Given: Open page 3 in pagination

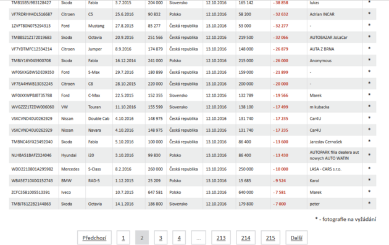Looking at the screenshot, I should [x=161, y=238].
